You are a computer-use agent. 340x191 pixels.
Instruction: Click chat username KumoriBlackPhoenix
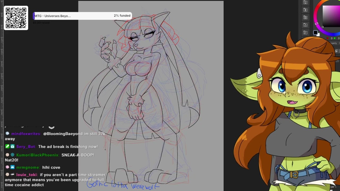37,155
